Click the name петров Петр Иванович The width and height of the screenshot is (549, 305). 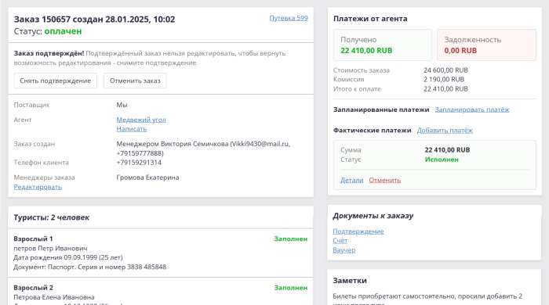[x=50, y=248]
